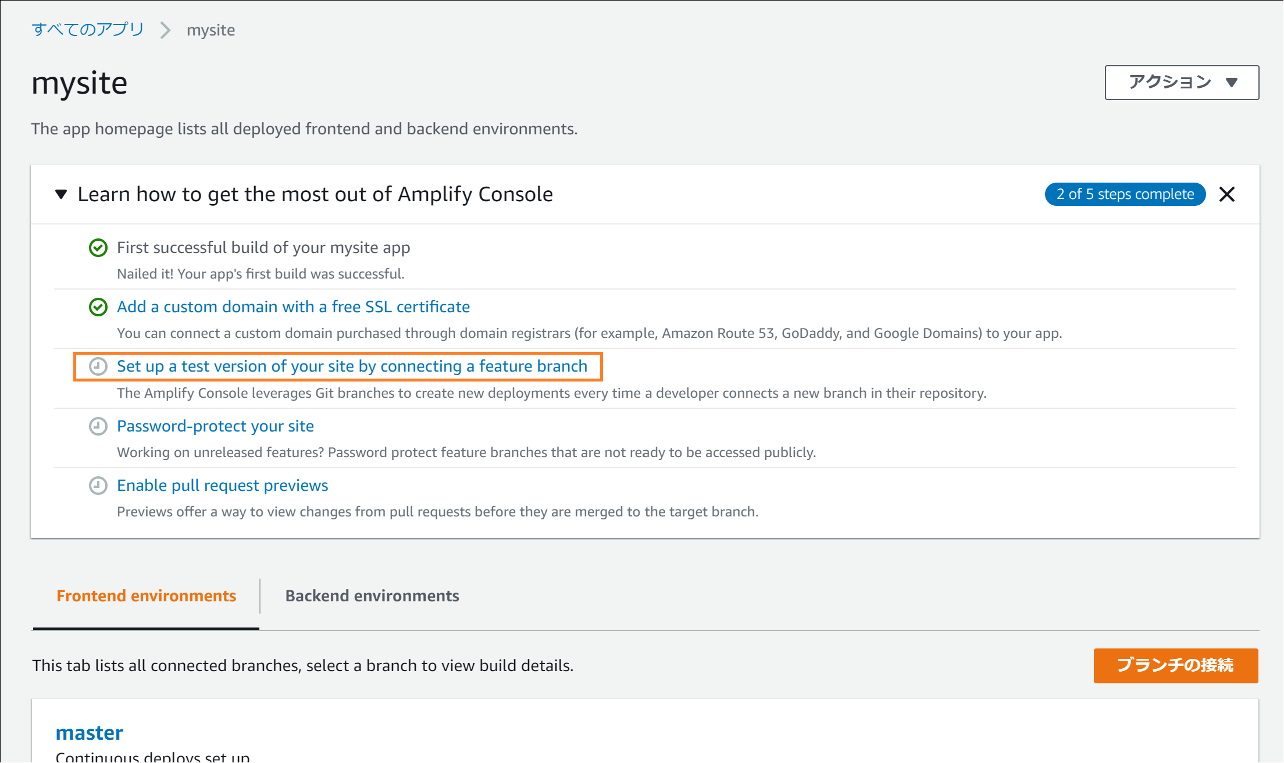Click the green check icon for first successful build
This screenshot has height=763, width=1284.
click(x=98, y=248)
